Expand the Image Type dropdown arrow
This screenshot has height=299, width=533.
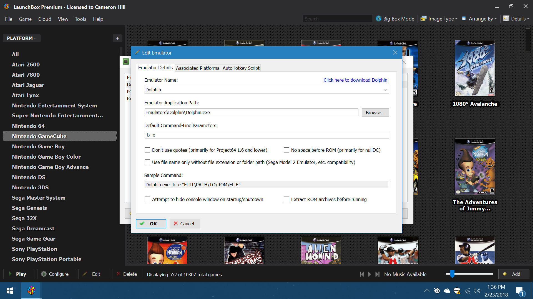click(x=456, y=19)
